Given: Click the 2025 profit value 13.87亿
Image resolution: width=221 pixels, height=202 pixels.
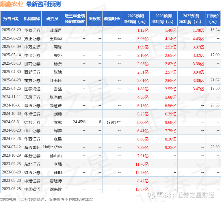Looking at the screenshot, I should 142,189.
